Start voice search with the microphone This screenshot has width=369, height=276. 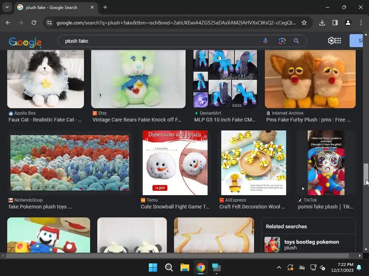click(266, 41)
